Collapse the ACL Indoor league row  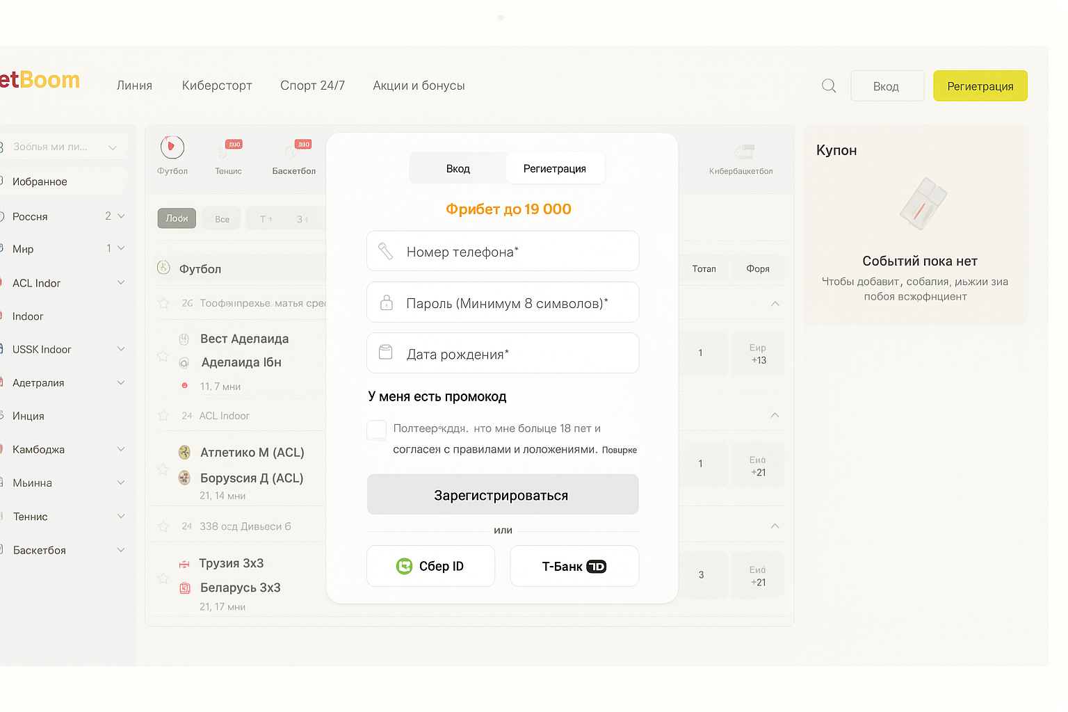[x=775, y=416]
